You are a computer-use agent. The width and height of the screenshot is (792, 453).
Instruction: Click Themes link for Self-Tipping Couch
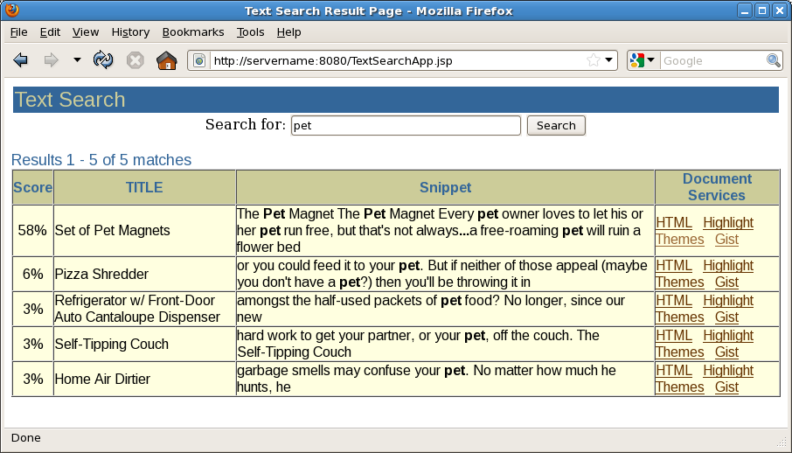(679, 352)
